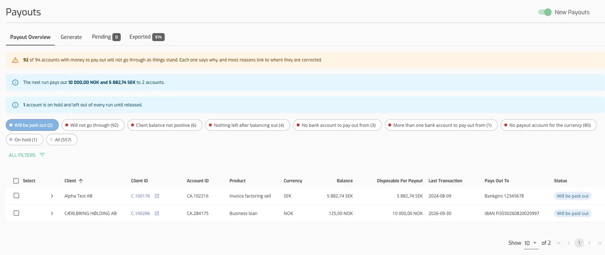
Task: Click the orange warning triangle icon
Action: coord(15,60)
